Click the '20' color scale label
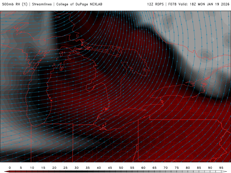The height and width of the screenshot is (173, 231). (54, 168)
